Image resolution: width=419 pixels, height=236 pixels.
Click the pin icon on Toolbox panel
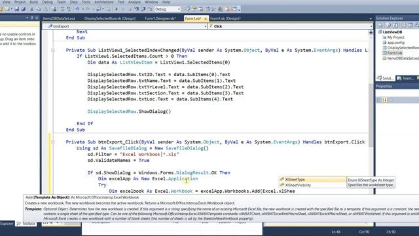pos(32,18)
